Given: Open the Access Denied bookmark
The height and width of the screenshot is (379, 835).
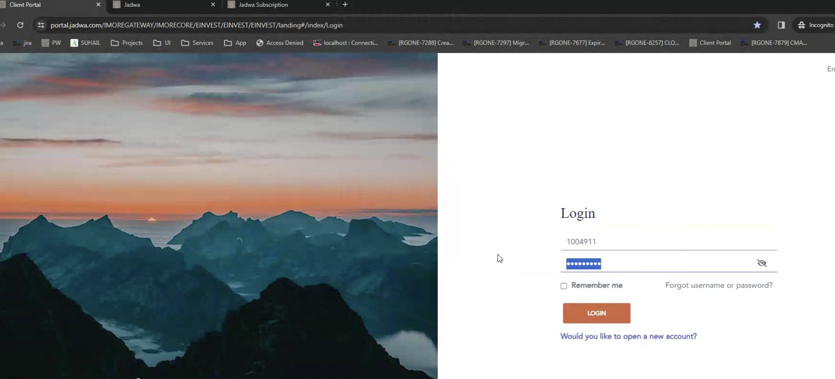Looking at the screenshot, I should (279, 43).
